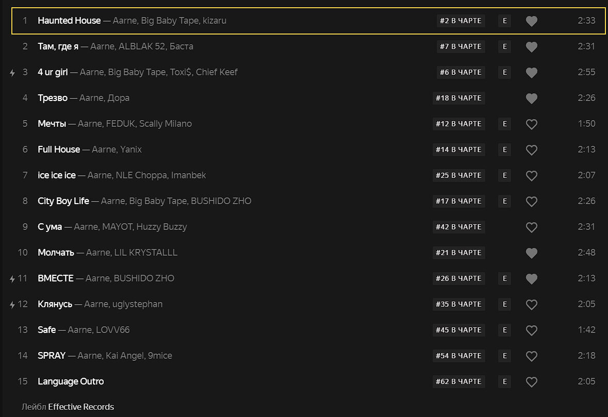Select the track title Language Outro
The image size is (608, 417).
pyautogui.click(x=71, y=381)
